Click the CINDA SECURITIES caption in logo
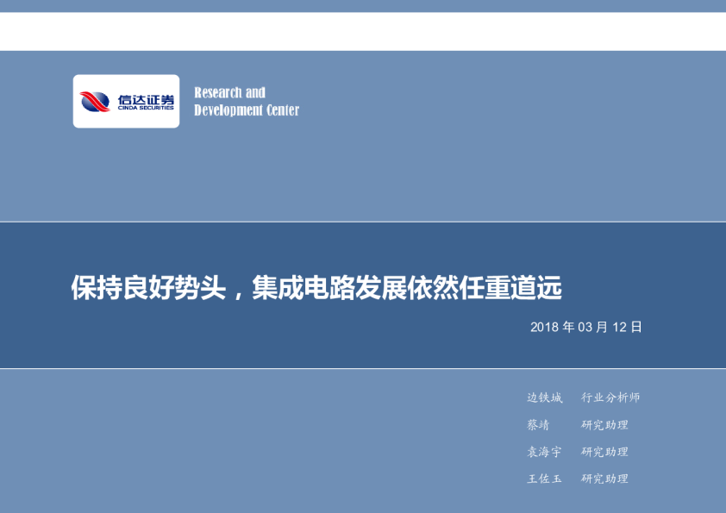This screenshot has width=726, height=513. 146,109
